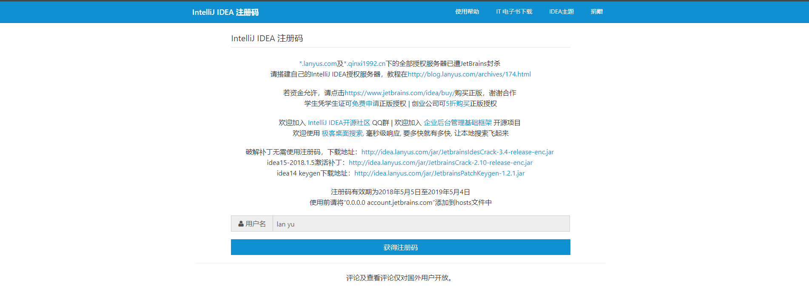Click the 获得注册码 button
Image resolution: width=809 pixels, height=303 pixels.
tap(401, 247)
